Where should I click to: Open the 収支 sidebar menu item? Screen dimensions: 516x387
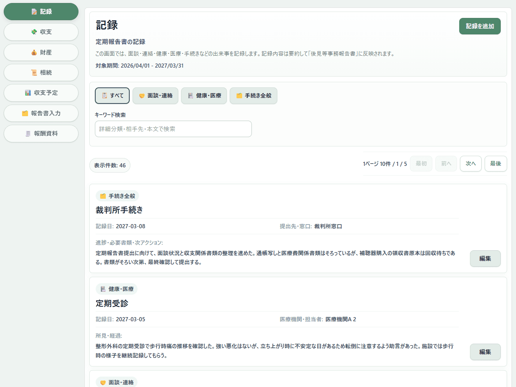pyautogui.click(x=41, y=32)
